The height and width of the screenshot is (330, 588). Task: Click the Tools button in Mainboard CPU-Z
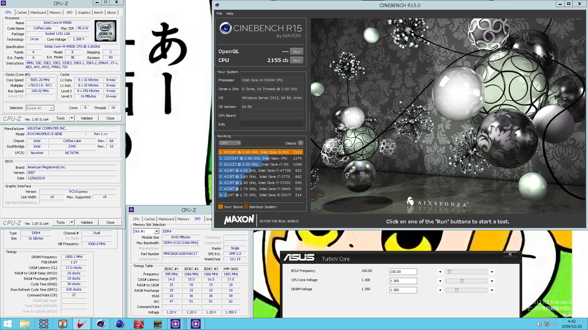tap(61, 222)
